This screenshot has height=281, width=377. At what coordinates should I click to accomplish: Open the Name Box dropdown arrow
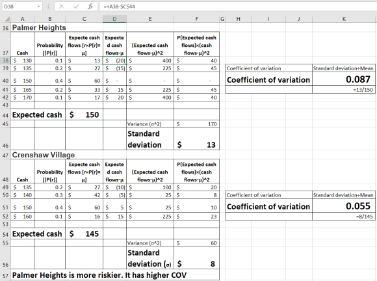pyautogui.click(x=38, y=7)
